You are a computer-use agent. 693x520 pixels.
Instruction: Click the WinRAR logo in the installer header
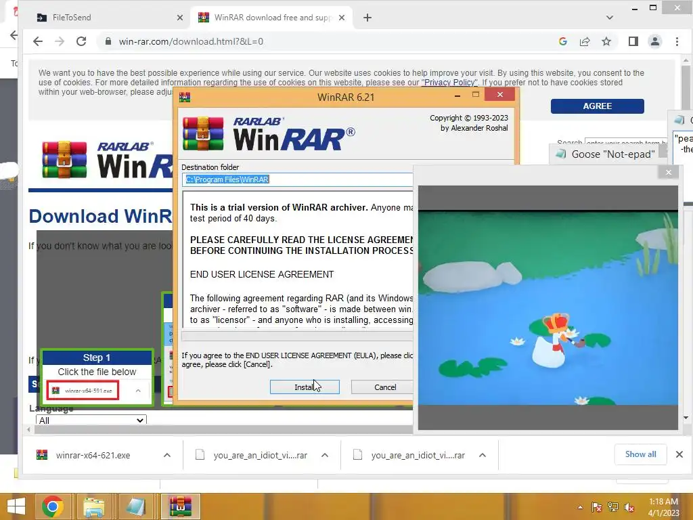click(x=268, y=133)
